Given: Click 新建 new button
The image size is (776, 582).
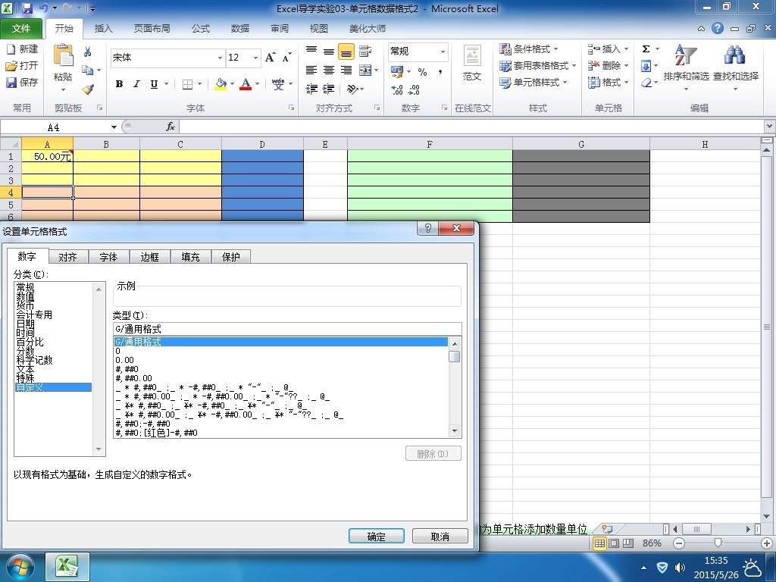Looking at the screenshot, I should coord(22,49).
